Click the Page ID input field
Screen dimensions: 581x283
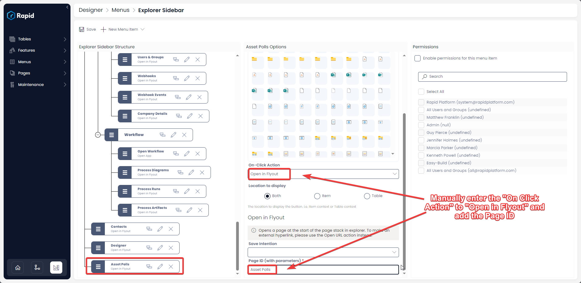(x=323, y=270)
